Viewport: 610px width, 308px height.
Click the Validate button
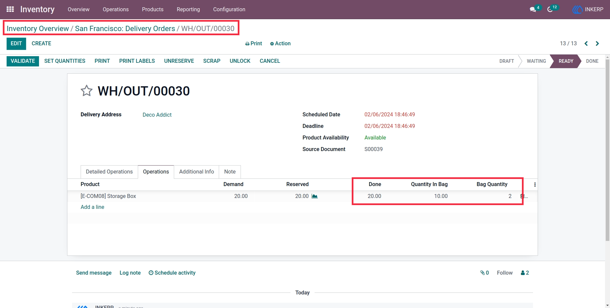(23, 61)
